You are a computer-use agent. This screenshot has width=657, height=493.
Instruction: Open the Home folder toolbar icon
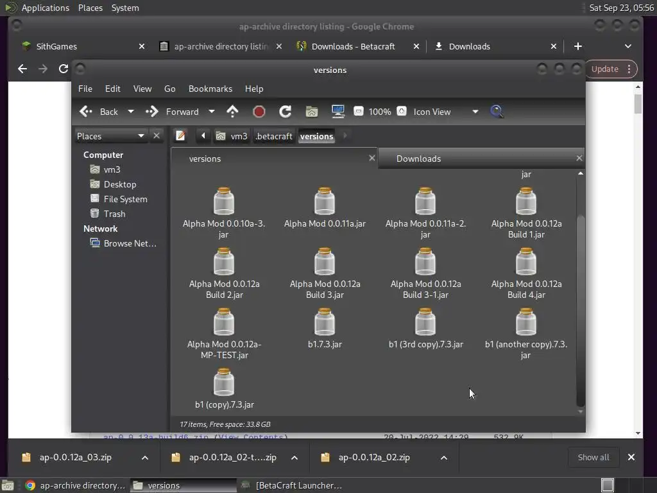312,112
